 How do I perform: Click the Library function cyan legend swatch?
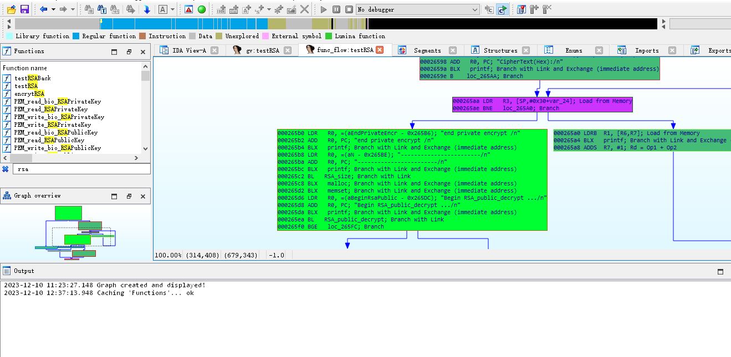click(x=9, y=36)
